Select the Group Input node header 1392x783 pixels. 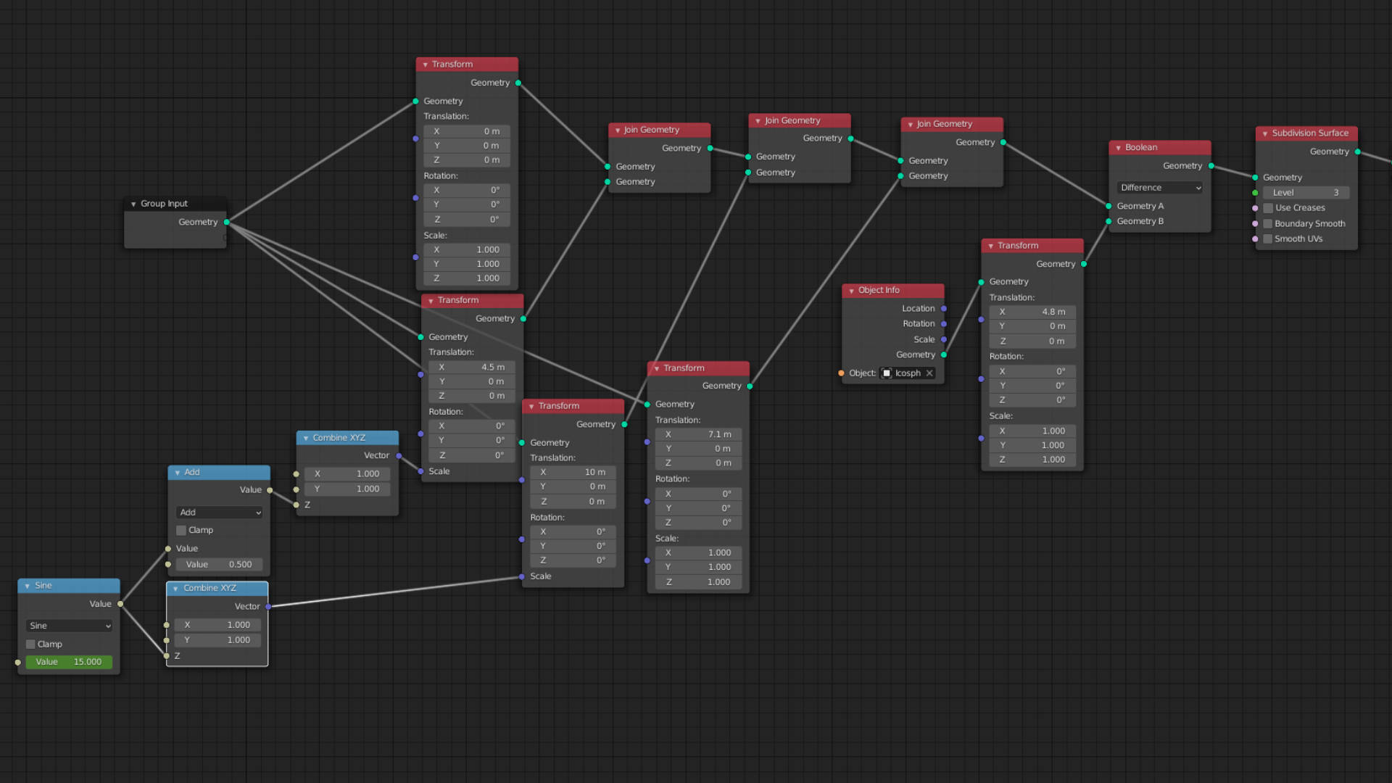point(178,204)
